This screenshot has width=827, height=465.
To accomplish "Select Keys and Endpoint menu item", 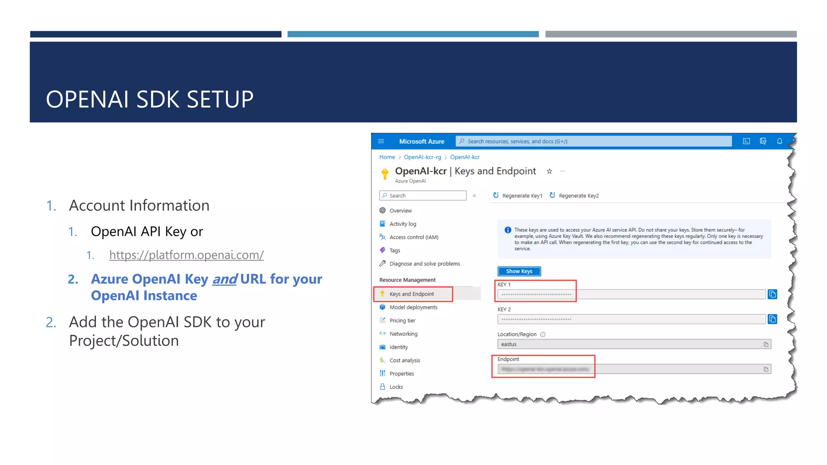I will pos(411,294).
